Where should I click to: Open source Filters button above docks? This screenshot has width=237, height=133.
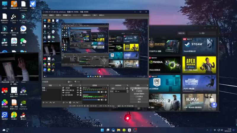point(77,82)
